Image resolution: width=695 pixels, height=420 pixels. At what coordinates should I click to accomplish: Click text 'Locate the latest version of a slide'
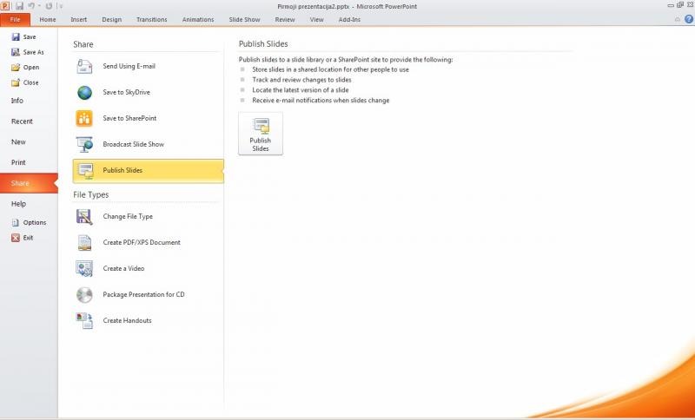(301, 90)
